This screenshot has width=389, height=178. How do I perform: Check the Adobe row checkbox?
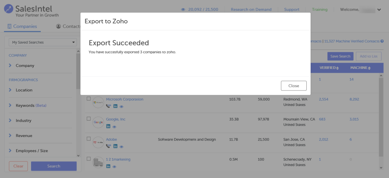click(x=89, y=139)
